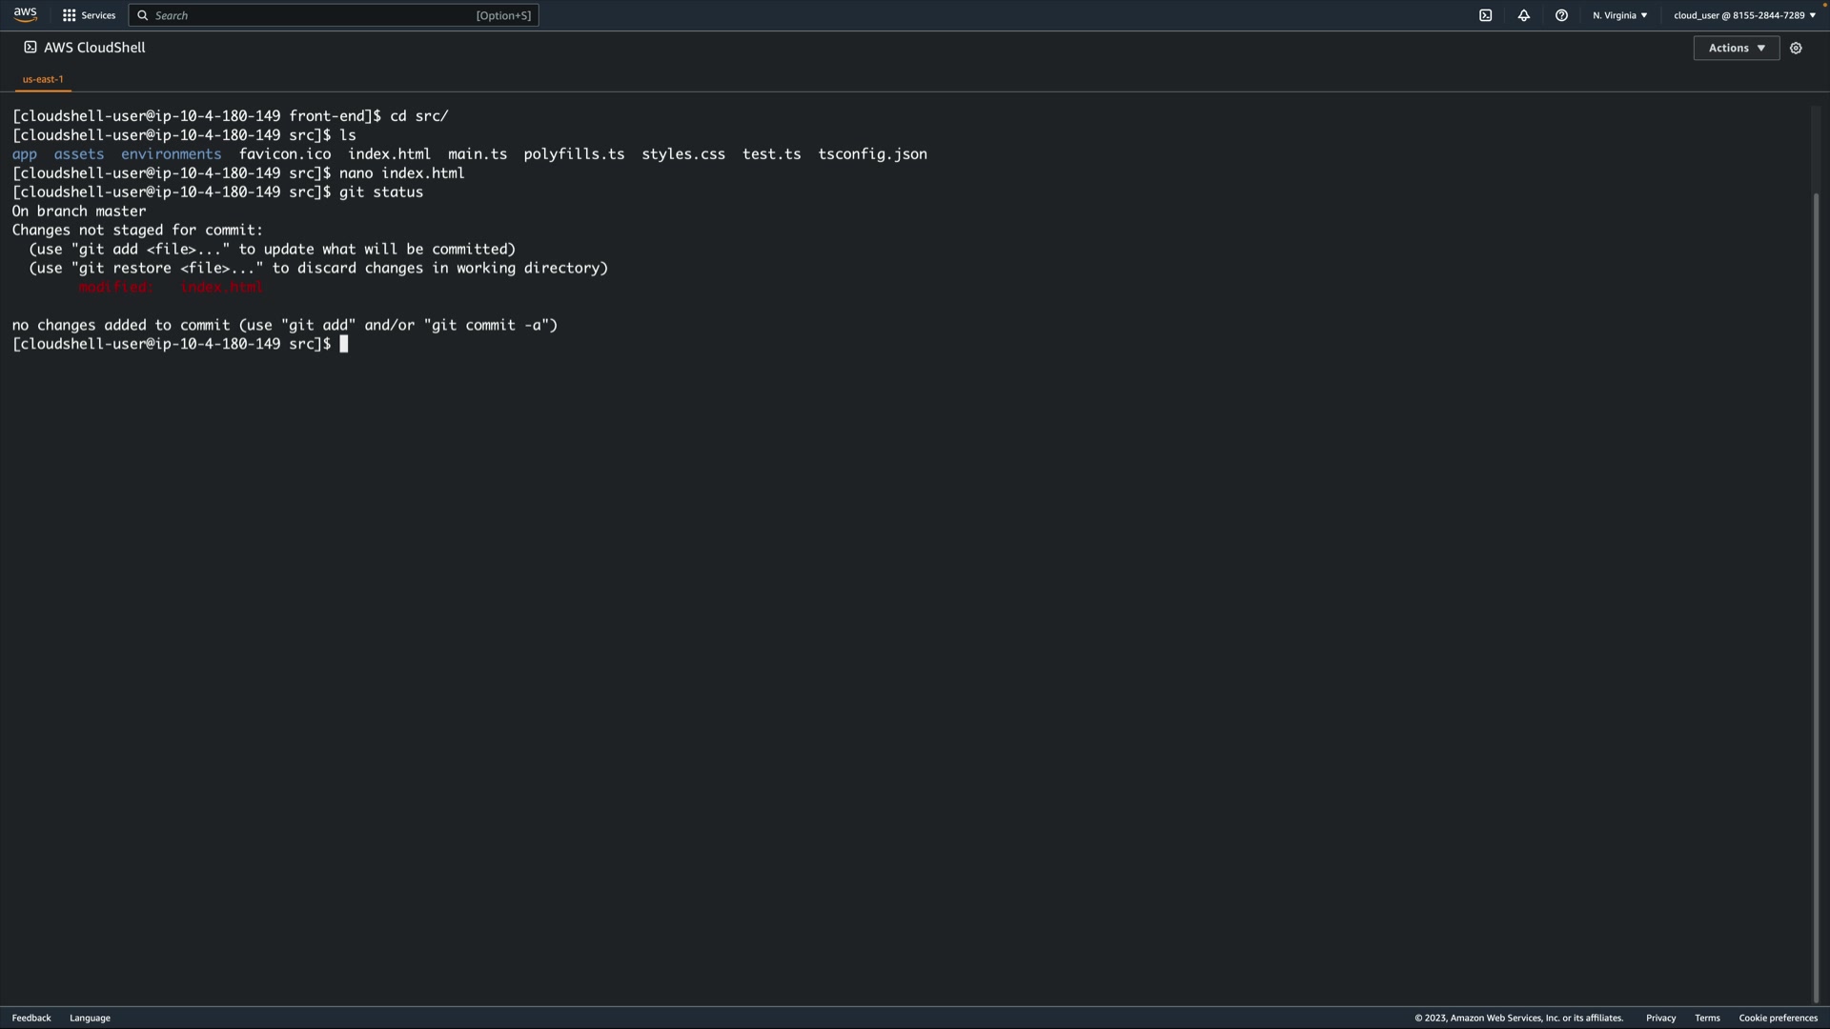Click the search magnifier icon
Screen dimensions: 1830x1029
pyautogui.click(x=143, y=15)
